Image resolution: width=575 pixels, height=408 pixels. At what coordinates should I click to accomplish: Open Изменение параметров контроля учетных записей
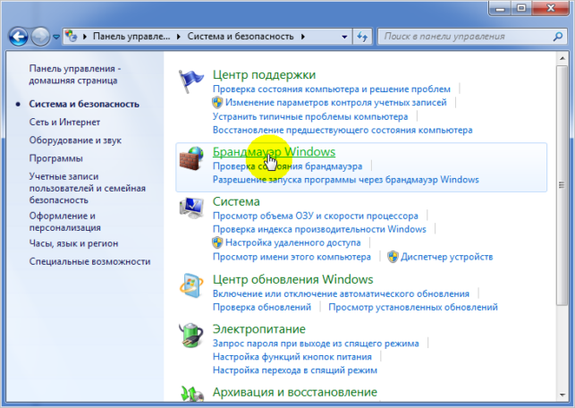pyautogui.click(x=336, y=102)
